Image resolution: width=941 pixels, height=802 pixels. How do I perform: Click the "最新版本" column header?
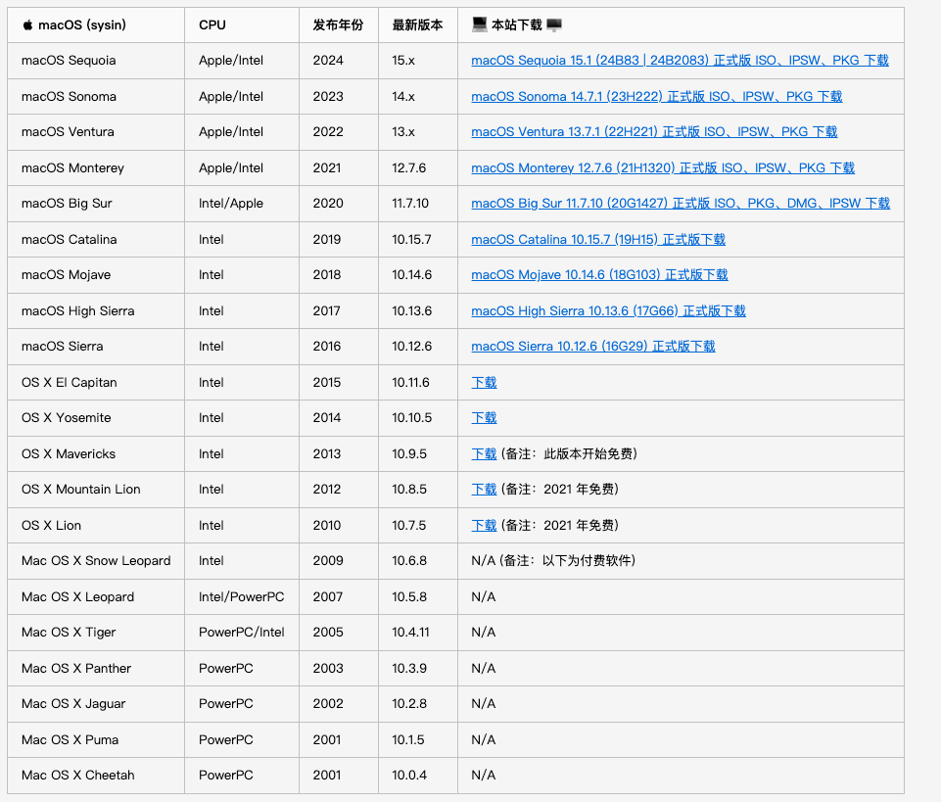[x=417, y=25]
